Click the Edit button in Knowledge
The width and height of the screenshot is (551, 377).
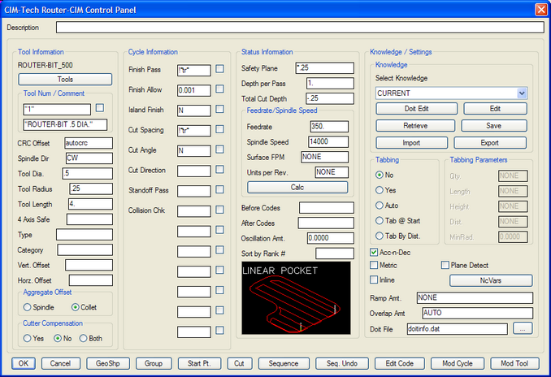(495, 109)
